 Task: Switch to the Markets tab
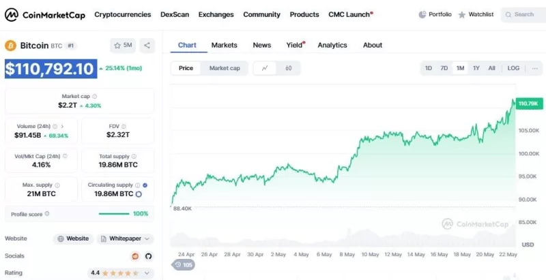[225, 45]
